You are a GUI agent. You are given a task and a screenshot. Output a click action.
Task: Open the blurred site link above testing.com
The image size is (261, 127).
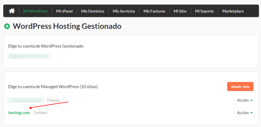25,100
